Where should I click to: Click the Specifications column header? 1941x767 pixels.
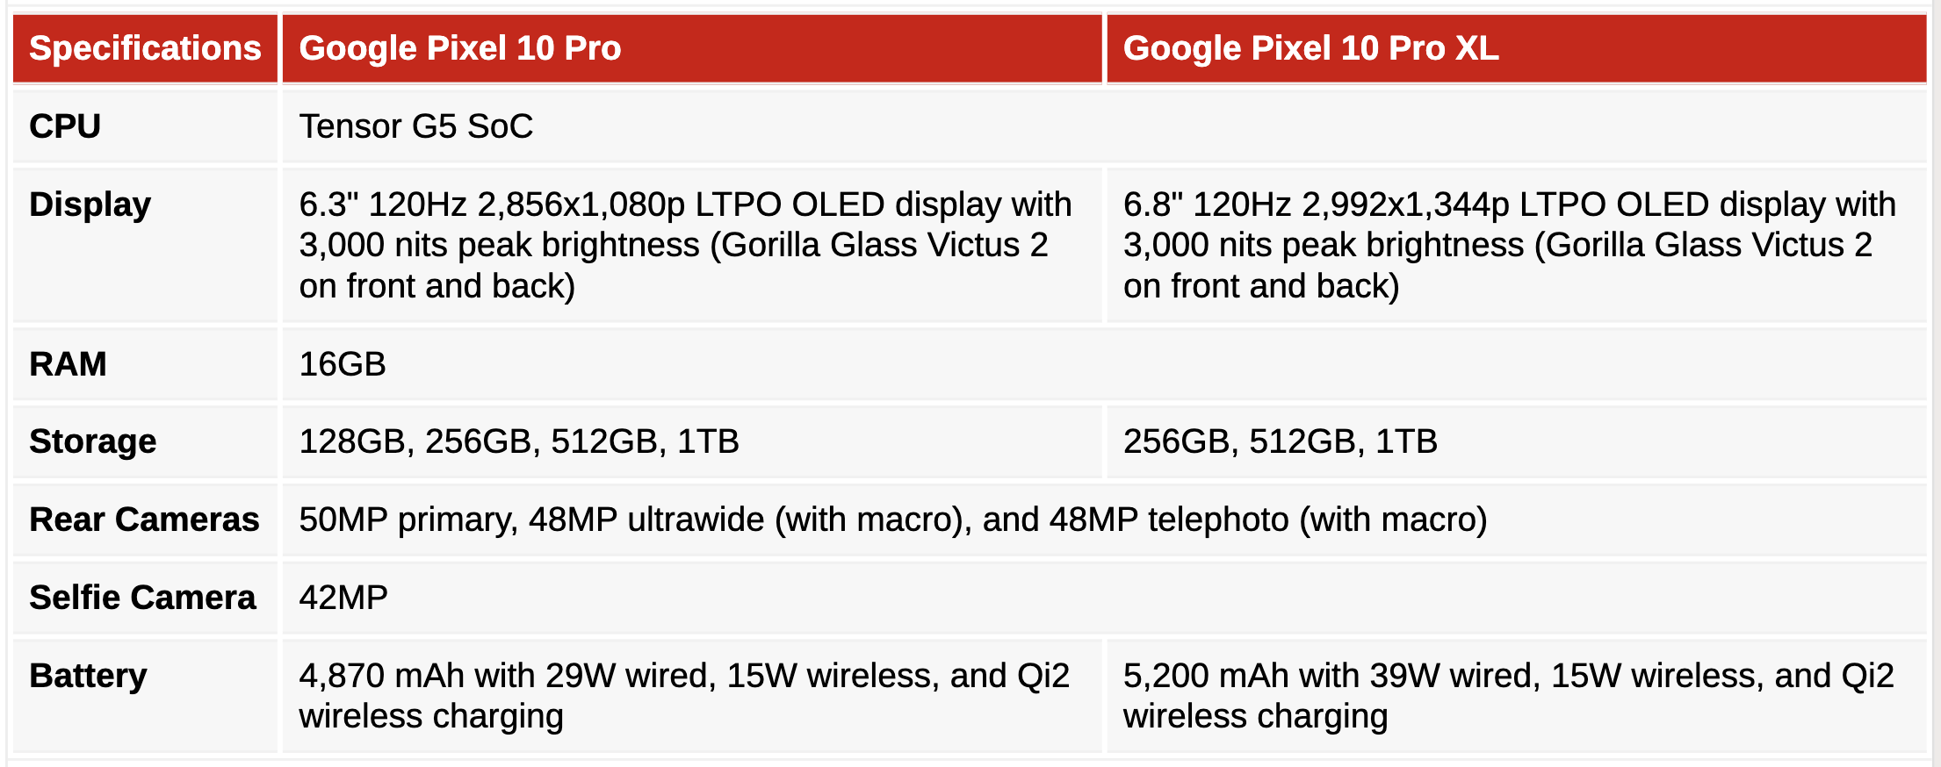click(145, 48)
